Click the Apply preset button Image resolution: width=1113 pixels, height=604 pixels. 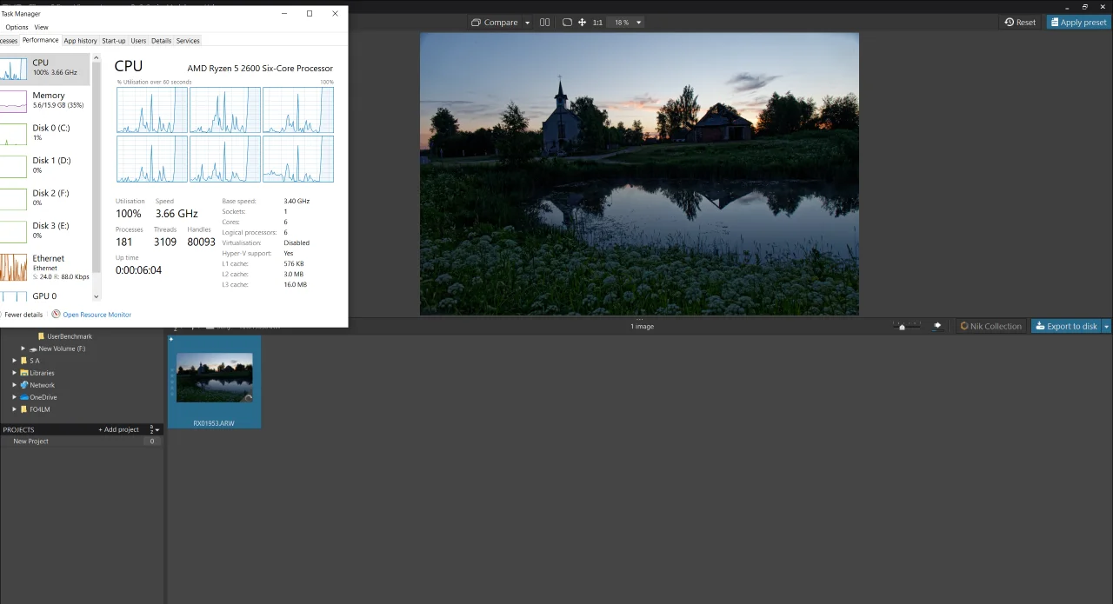pos(1078,23)
